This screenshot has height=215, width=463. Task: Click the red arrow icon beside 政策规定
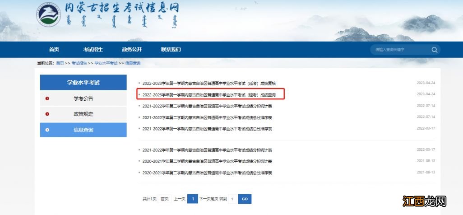pyautogui.click(x=47, y=114)
